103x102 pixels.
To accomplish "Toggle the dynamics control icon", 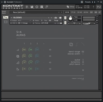I will pos(83,62).
